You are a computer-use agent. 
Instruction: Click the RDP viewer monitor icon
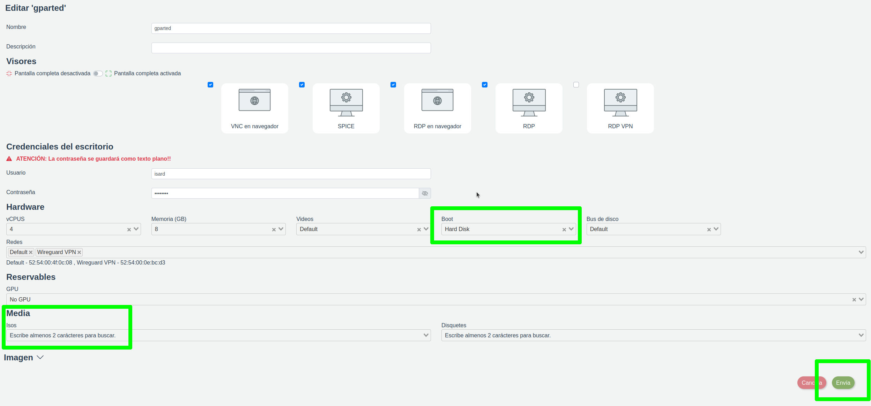coord(529,102)
